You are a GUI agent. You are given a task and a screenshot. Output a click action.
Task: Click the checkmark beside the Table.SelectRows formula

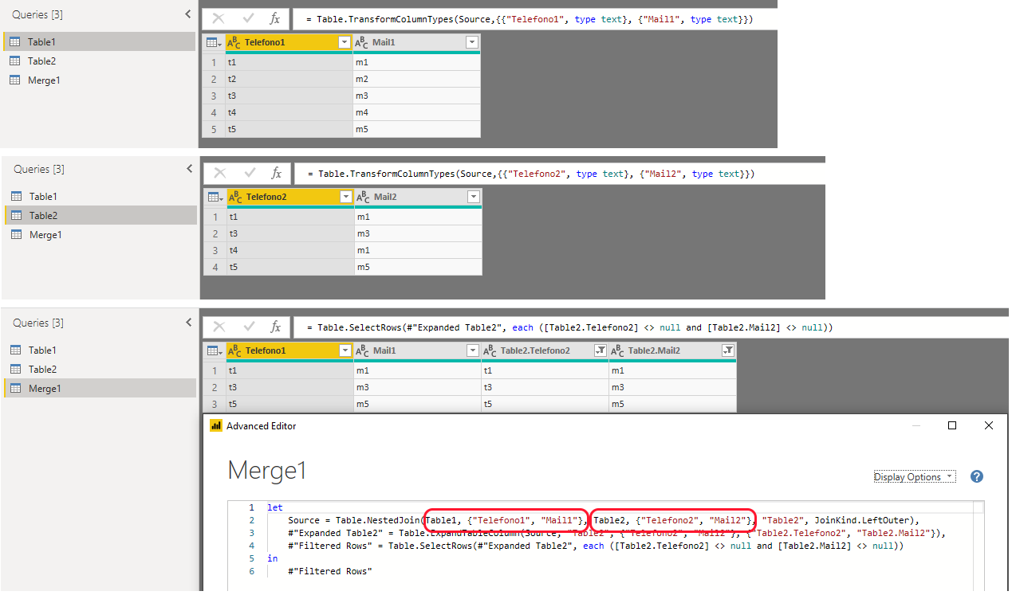pos(250,327)
